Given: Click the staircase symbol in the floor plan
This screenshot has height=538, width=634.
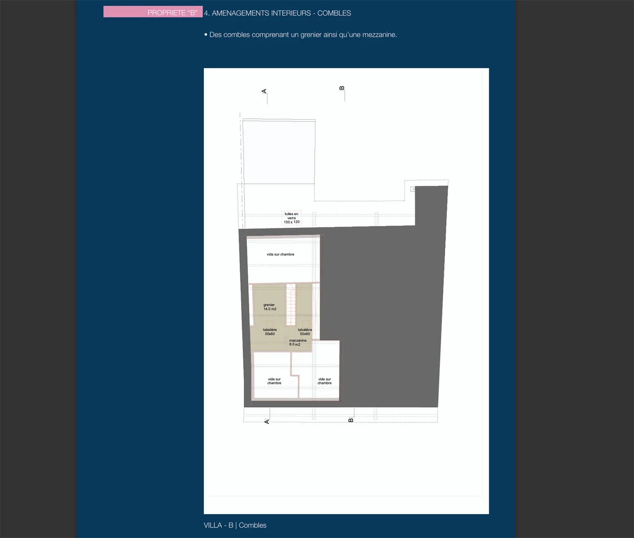Looking at the screenshot, I should pyautogui.click(x=291, y=304).
